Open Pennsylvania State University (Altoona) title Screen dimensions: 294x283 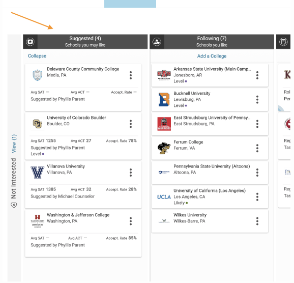[212, 166]
